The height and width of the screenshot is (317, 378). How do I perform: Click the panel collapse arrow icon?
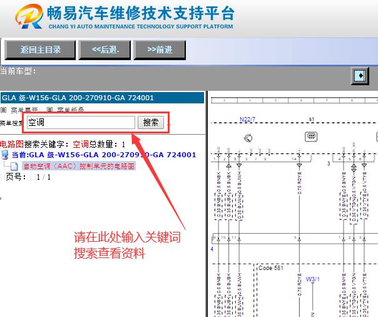pos(360,76)
